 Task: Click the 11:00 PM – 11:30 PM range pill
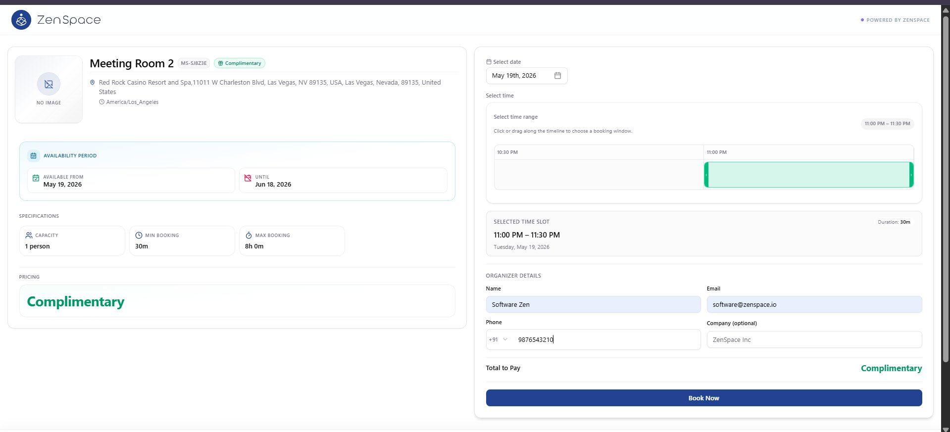pos(887,124)
